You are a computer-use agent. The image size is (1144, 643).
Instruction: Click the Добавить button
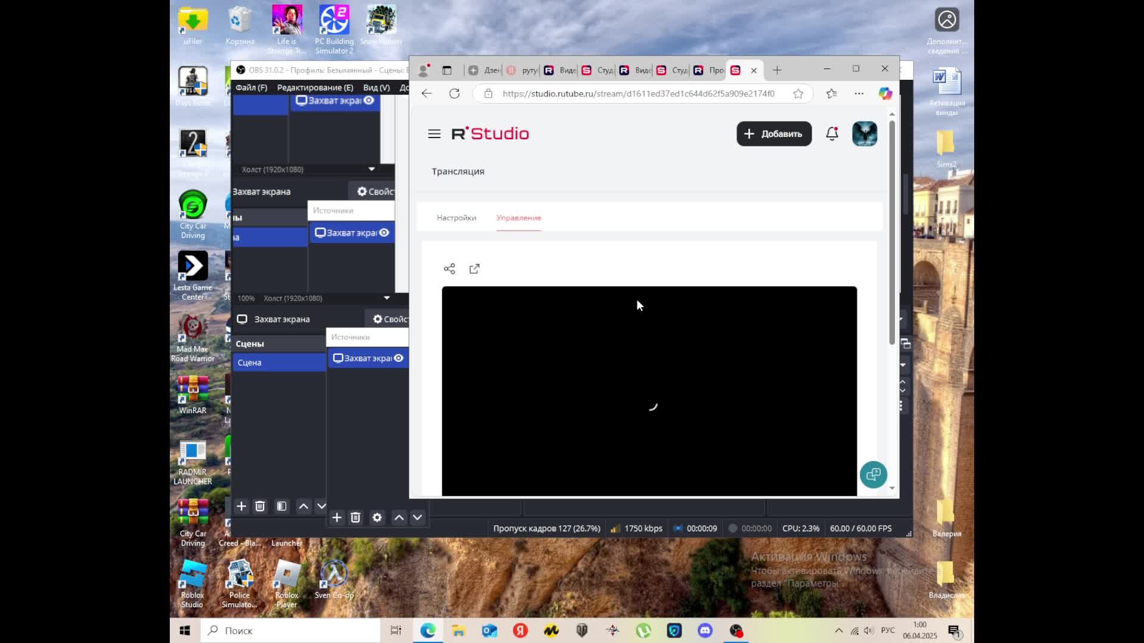(773, 134)
